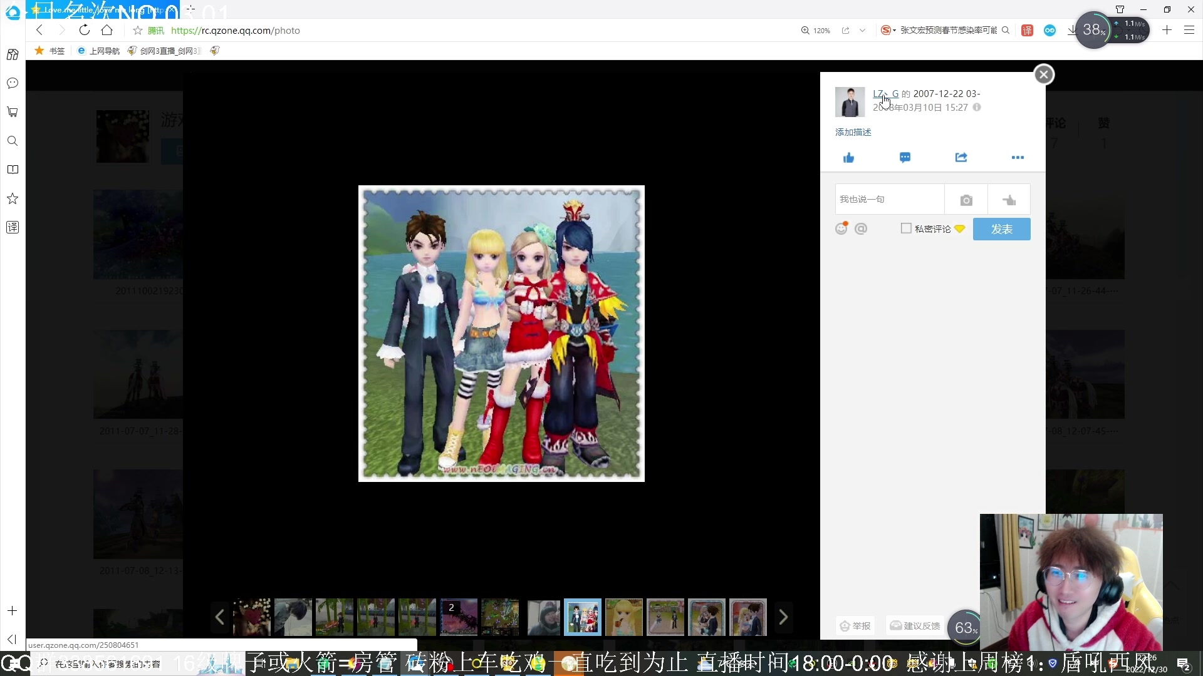
Task: Select the blonde girl with pipe thumbnail
Action: click(624, 618)
